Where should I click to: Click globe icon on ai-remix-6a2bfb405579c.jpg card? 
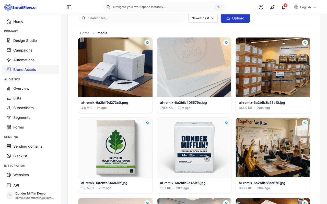pos(226,43)
